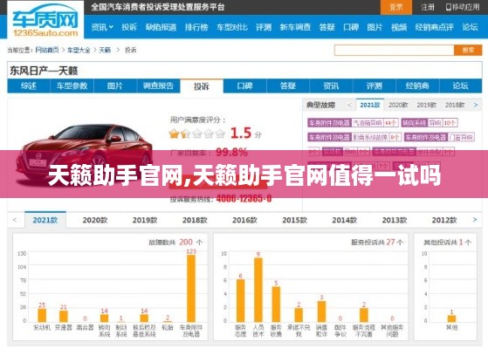The height and width of the screenshot is (349, 488).
Task: Open 口碑 in the top blue navigation bar
Action: click(x=351, y=27)
